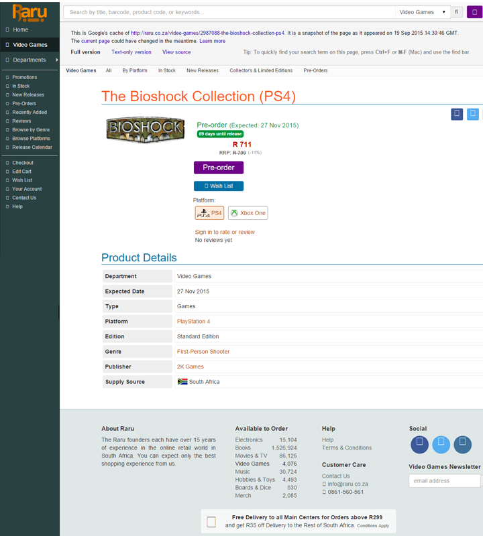Click 'Sign in to rate or review'
483x536 pixels.
tap(225, 232)
